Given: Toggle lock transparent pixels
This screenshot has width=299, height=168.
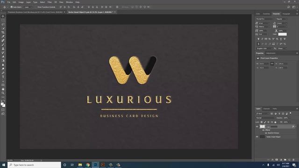Looking at the screenshot, I should pyautogui.click(x=262, y=122).
